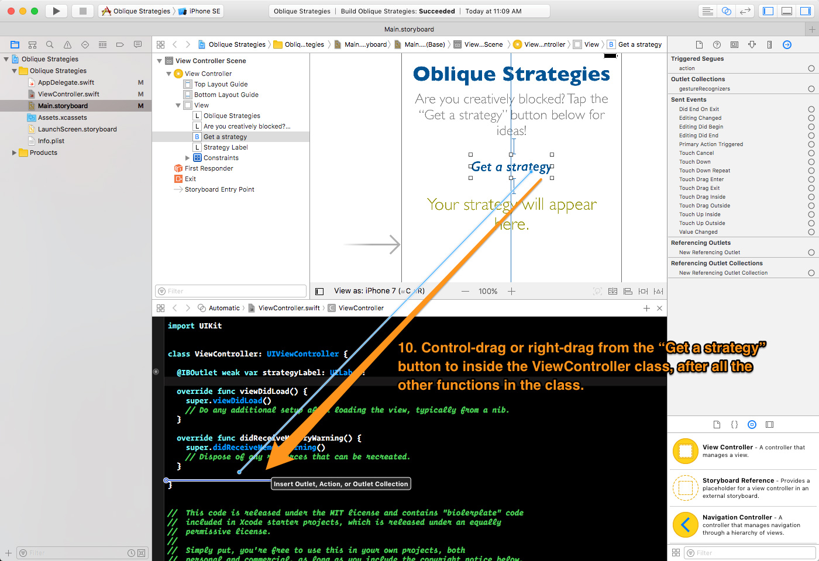Show the file inspector

pos(699,44)
